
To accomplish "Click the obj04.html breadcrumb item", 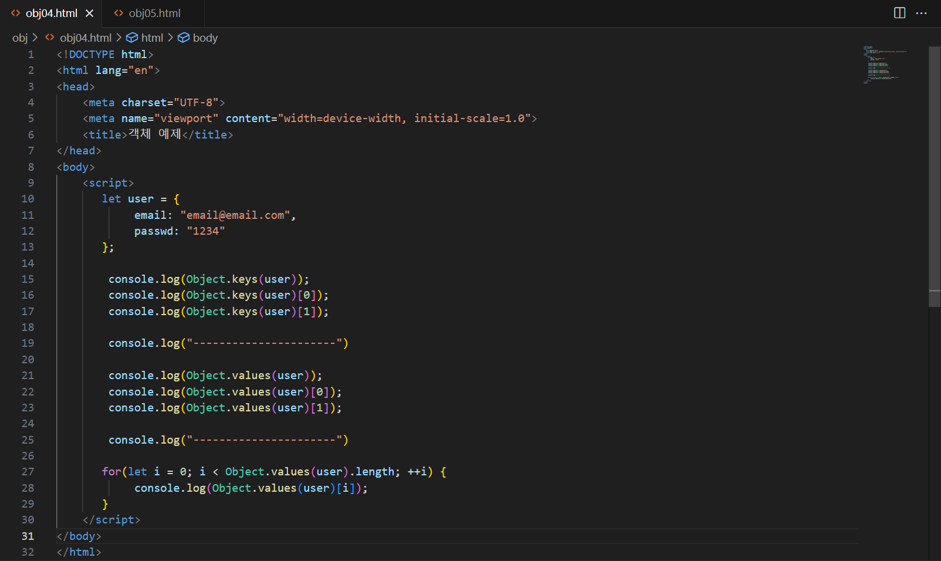I will 86,38.
